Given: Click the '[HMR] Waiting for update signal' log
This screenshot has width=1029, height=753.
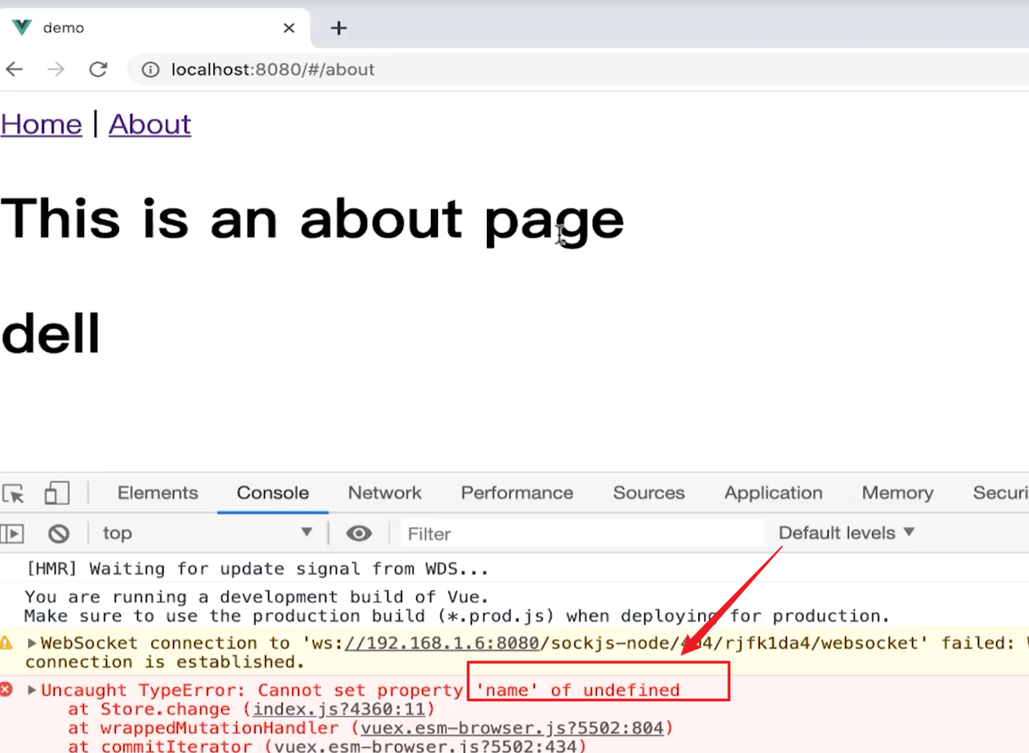Looking at the screenshot, I should click(x=257, y=569).
